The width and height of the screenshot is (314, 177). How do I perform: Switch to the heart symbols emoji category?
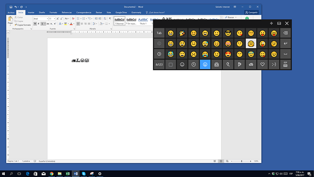point(262,65)
